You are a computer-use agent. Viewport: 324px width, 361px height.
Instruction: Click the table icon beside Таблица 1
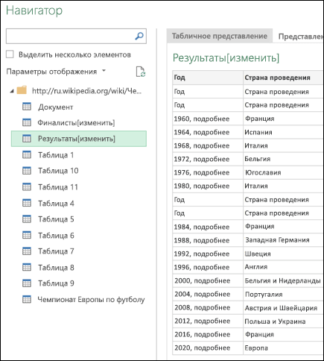pos(27,154)
